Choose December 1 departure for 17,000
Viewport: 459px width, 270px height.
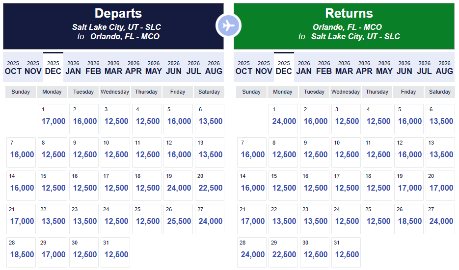pyautogui.click(x=53, y=119)
